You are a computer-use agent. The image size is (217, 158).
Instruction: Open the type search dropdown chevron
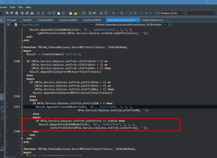pyautogui.click(x=92, y=25)
